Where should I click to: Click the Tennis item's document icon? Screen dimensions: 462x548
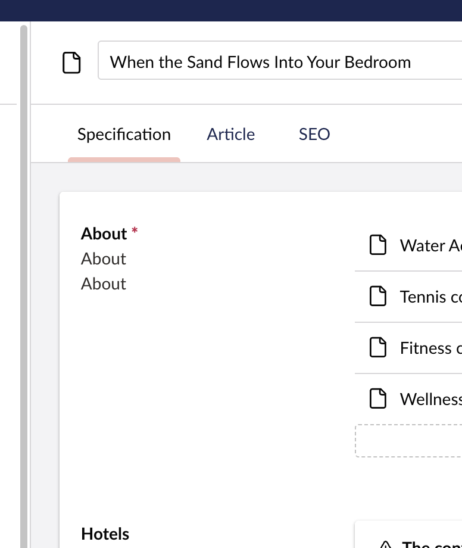pos(378,296)
